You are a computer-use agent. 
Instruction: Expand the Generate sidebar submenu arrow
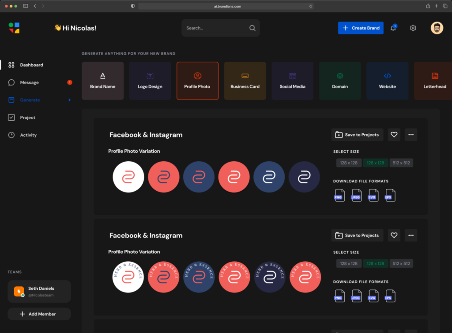click(69, 100)
